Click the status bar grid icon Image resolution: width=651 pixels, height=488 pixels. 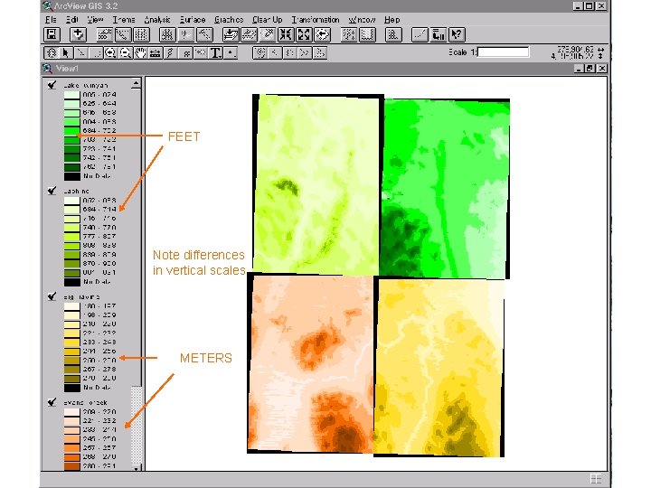click(x=595, y=478)
